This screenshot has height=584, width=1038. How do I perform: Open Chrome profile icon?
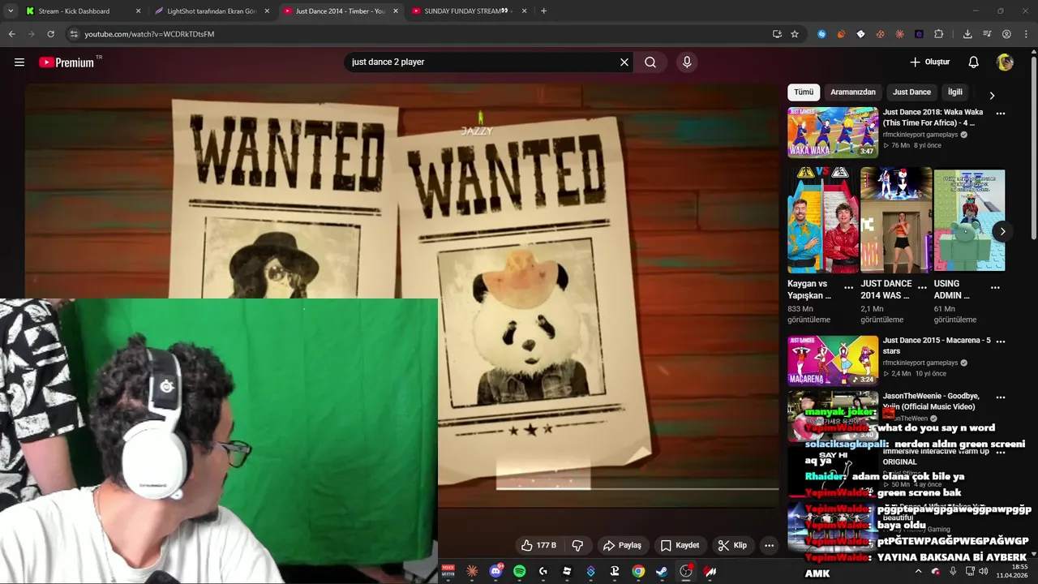(x=1006, y=34)
